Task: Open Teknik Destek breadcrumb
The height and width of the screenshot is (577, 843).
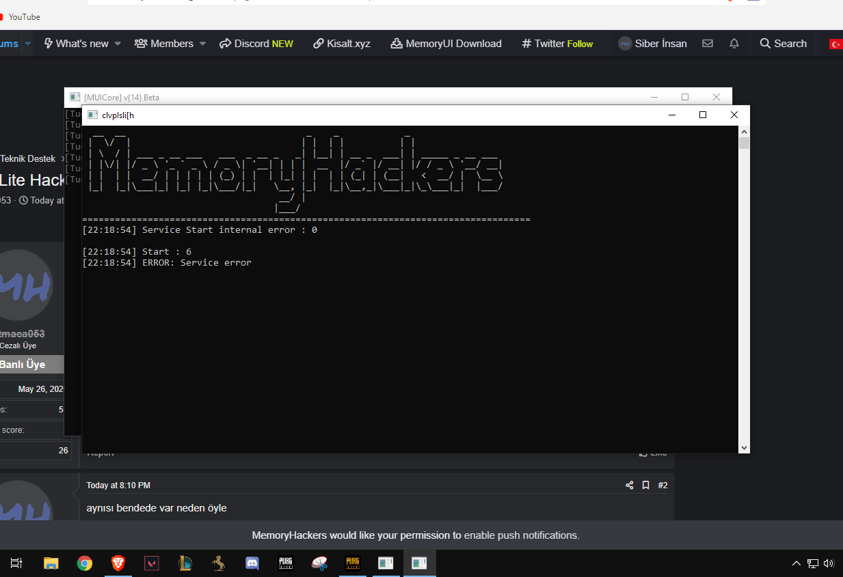Action: coord(28,158)
